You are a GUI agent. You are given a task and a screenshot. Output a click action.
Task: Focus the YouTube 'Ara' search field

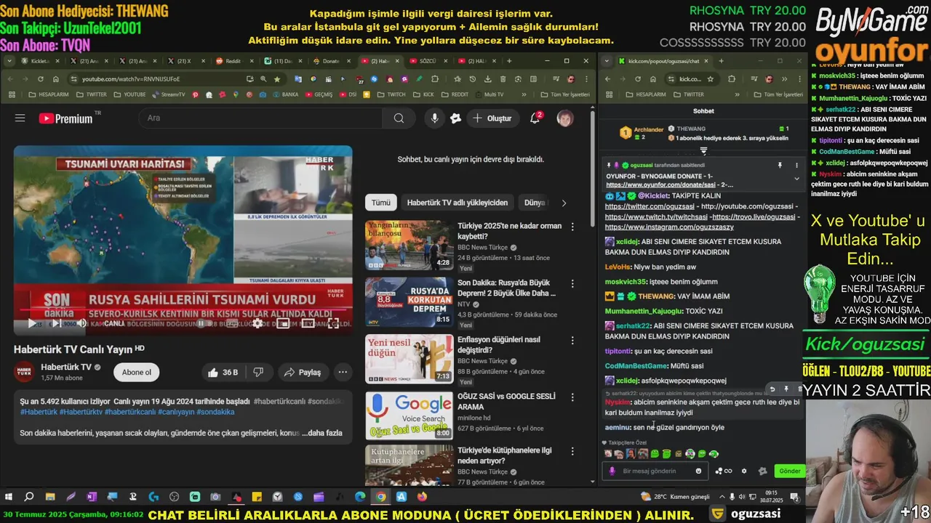click(262, 118)
